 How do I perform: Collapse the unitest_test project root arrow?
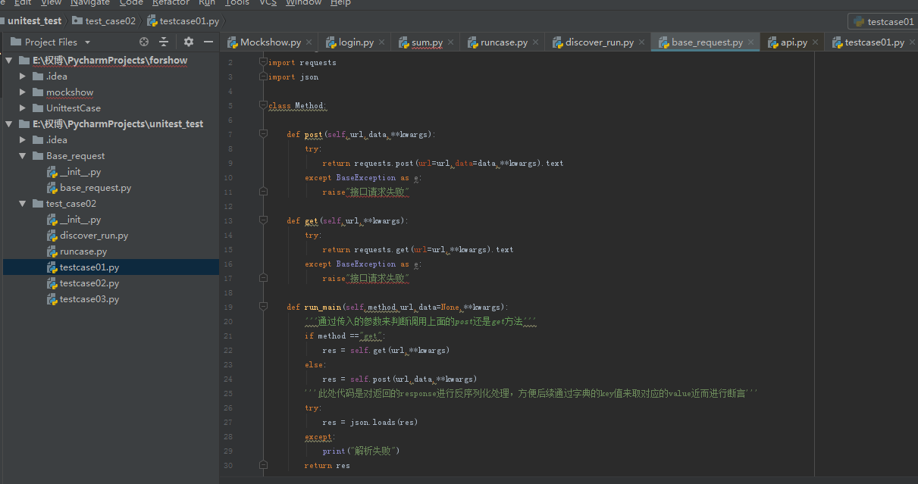[9, 124]
